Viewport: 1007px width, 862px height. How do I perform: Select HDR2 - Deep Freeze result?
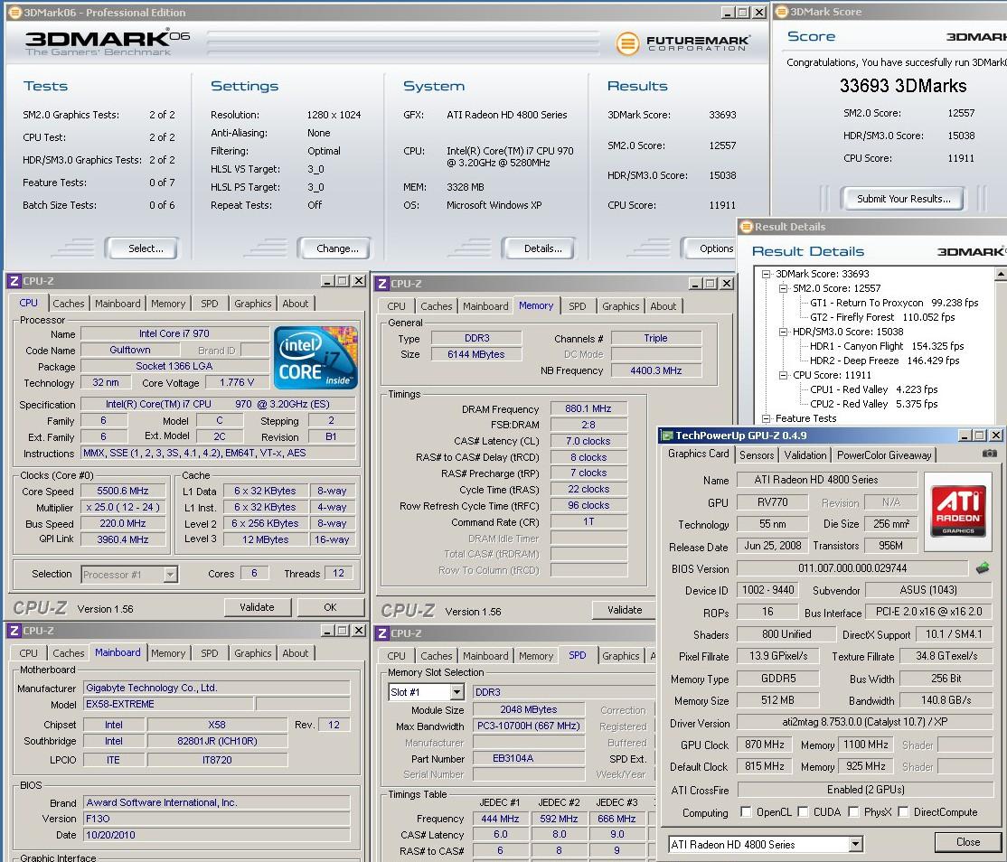[884, 361]
